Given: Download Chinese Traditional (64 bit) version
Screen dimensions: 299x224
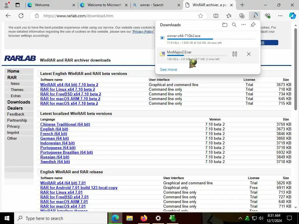Looking at the screenshot, I should click(x=65, y=124).
